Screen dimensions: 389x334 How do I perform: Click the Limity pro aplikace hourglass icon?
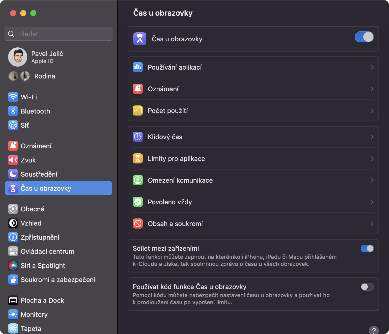point(138,158)
